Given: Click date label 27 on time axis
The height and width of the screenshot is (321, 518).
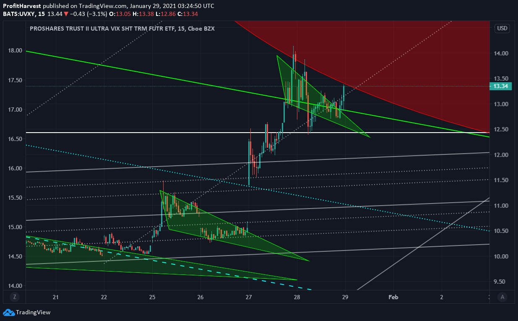Looking at the screenshot, I should point(249,297).
